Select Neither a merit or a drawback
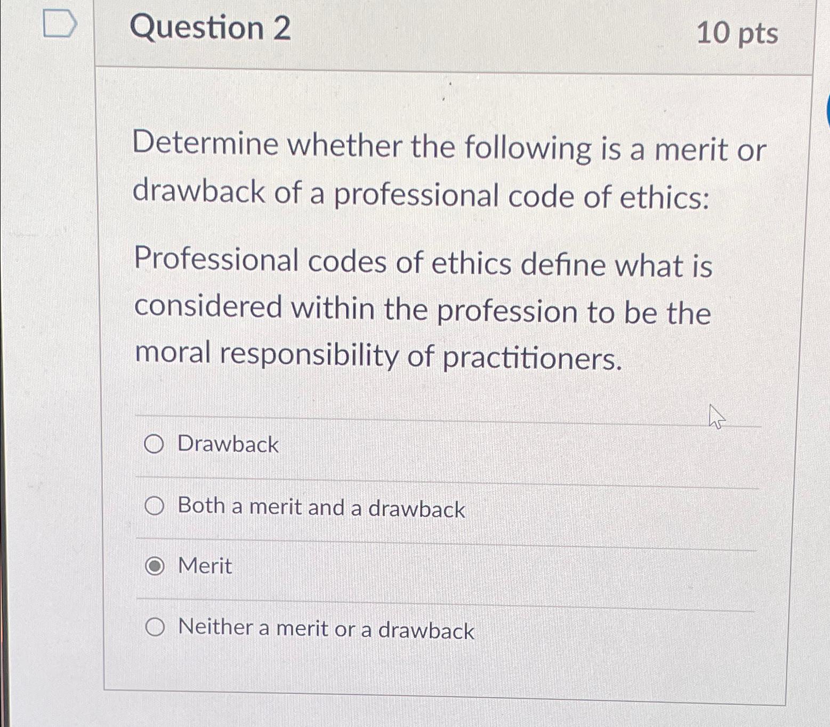The height and width of the screenshot is (727, 830). point(155,628)
